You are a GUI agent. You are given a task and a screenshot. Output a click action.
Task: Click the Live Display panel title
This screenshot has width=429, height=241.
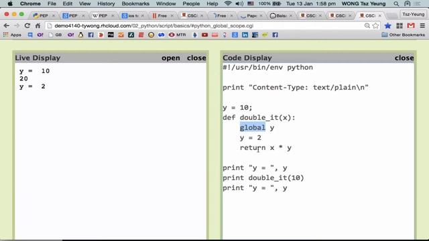pos(38,58)
